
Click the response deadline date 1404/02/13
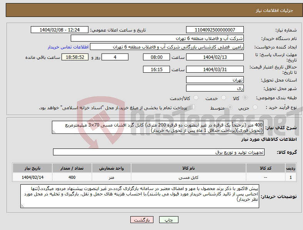pyautogui.click(x=215, y=57)
